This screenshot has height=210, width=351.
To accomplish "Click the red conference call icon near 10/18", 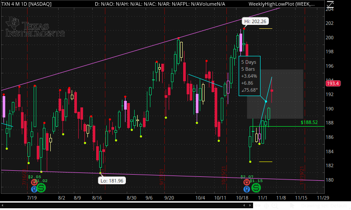I will coord(247,182).
